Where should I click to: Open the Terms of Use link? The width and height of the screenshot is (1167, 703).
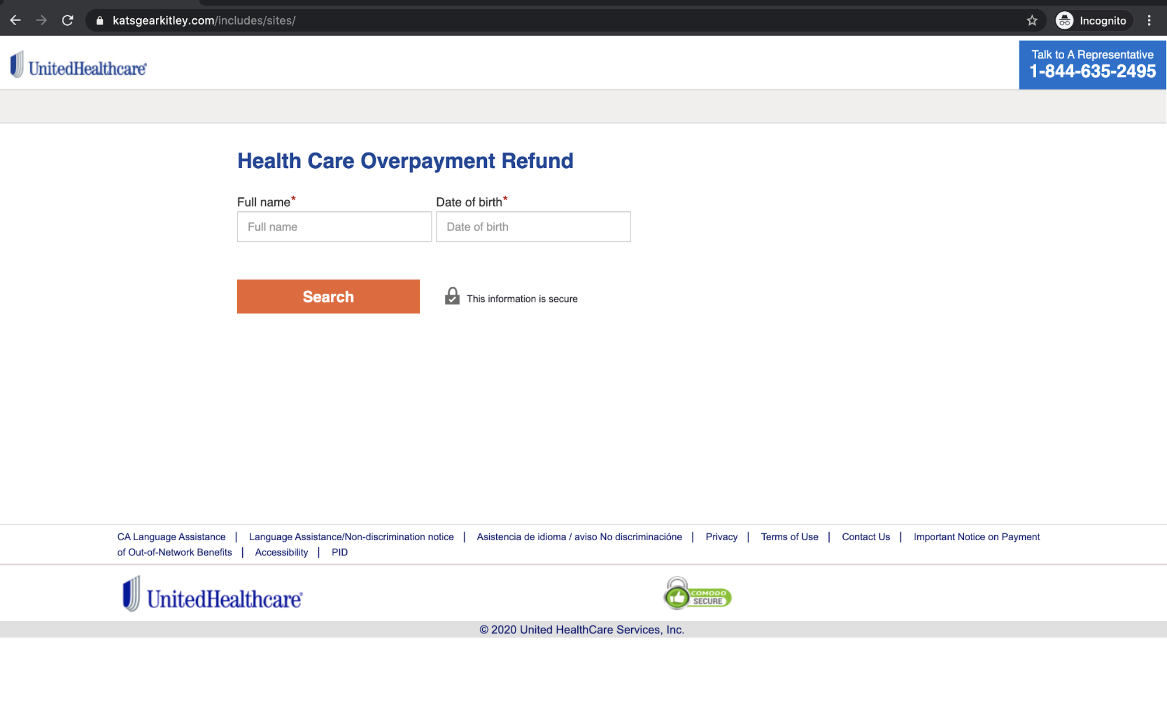tap(789, 537)
